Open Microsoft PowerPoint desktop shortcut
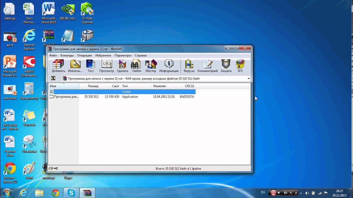Viewport: 353px width, 198px height. coord(10,66)
